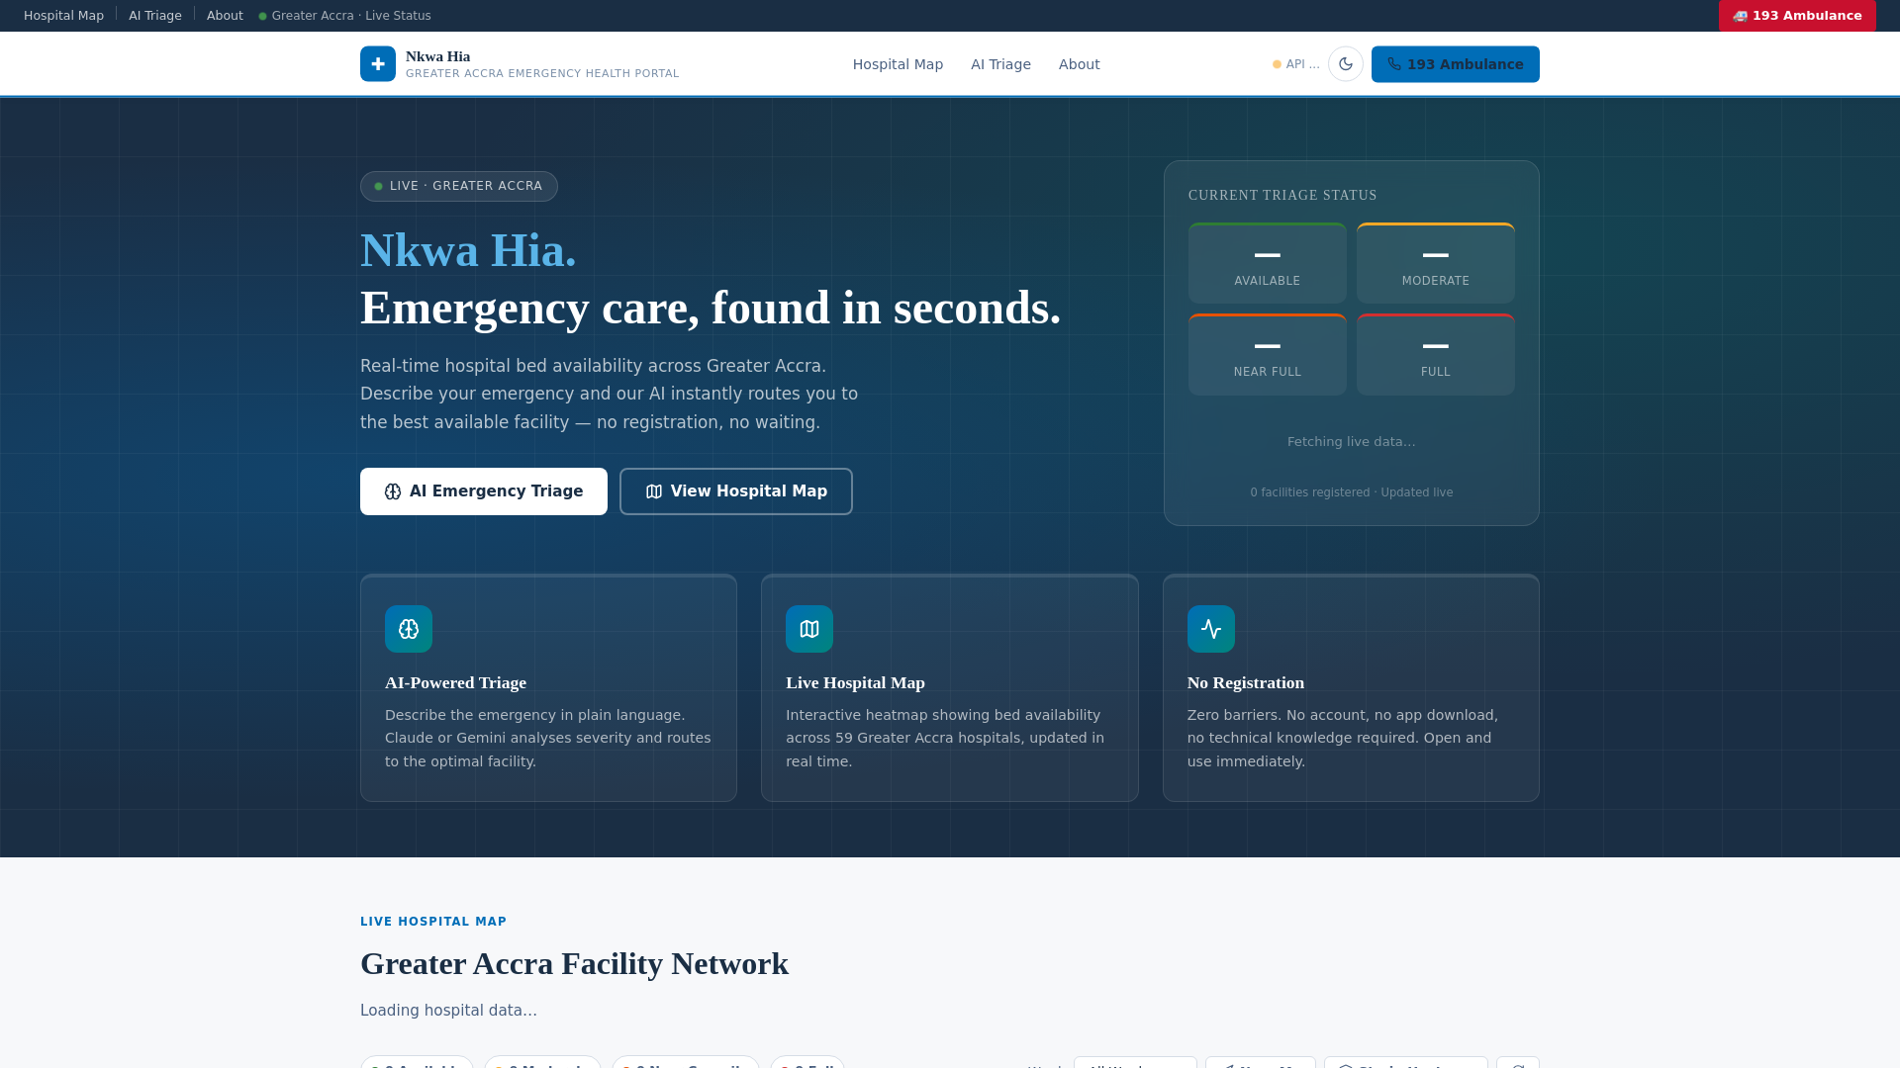Click the FULL triage status tile

[x=1436, y=354]
